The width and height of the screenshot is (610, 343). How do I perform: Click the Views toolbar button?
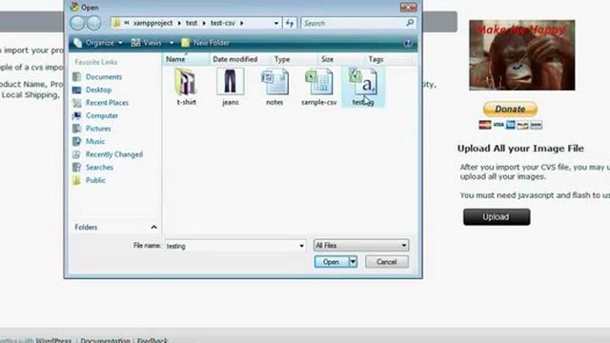tap(147, 43)
